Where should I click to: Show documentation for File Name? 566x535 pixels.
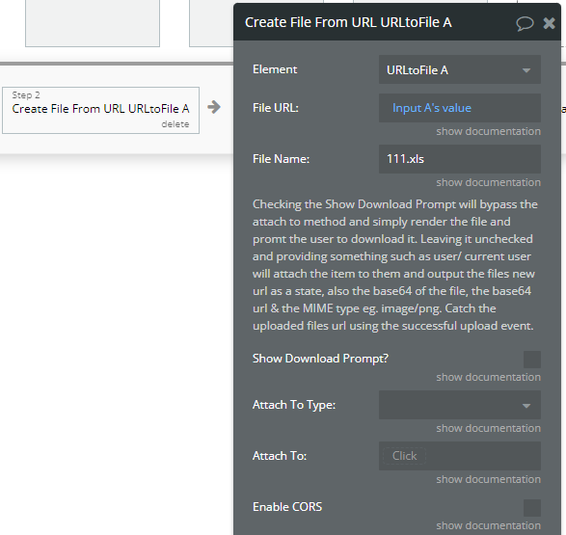[489, 182]
